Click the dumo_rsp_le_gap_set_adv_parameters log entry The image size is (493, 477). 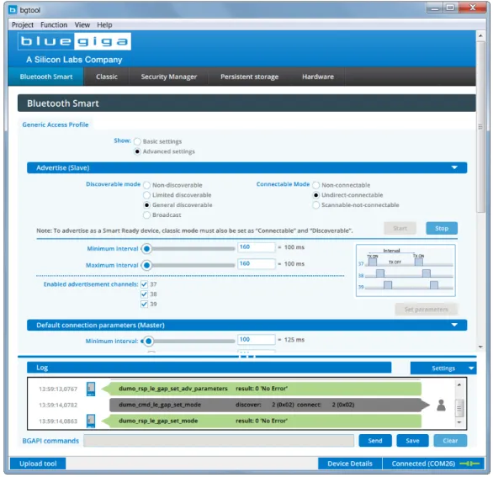[262, 389]
